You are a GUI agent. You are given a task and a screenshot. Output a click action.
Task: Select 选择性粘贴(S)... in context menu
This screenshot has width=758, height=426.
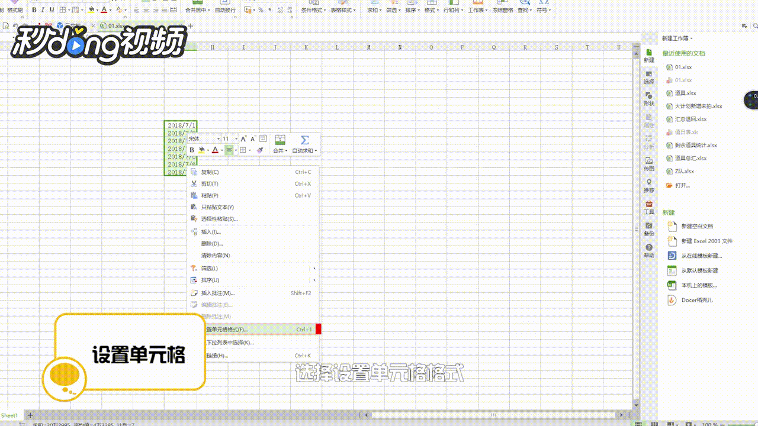pyautogui.click(x=253, y=219)
